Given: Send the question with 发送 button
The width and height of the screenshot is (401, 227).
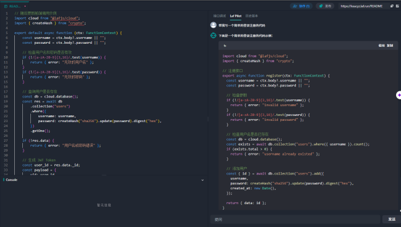Looking at the screenshot, I should pyautogui.click(x=392, y=219).
